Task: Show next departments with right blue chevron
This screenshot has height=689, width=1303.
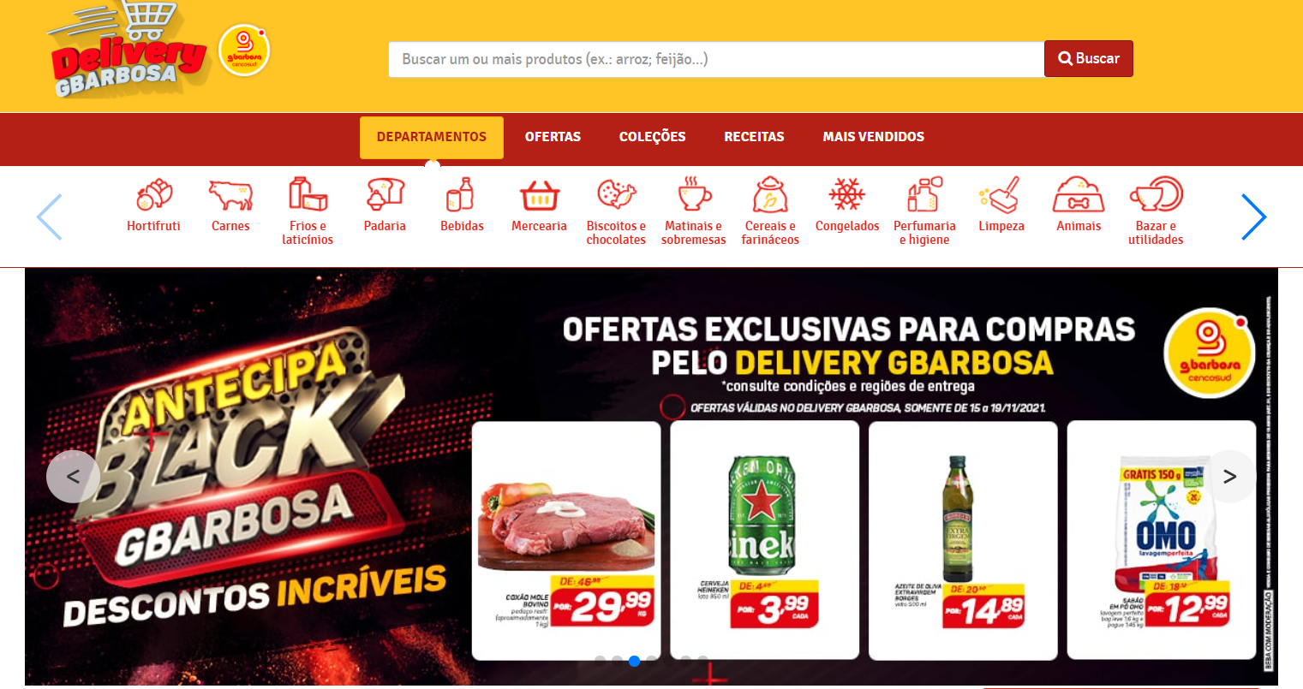Action: tap(1253, 217)
